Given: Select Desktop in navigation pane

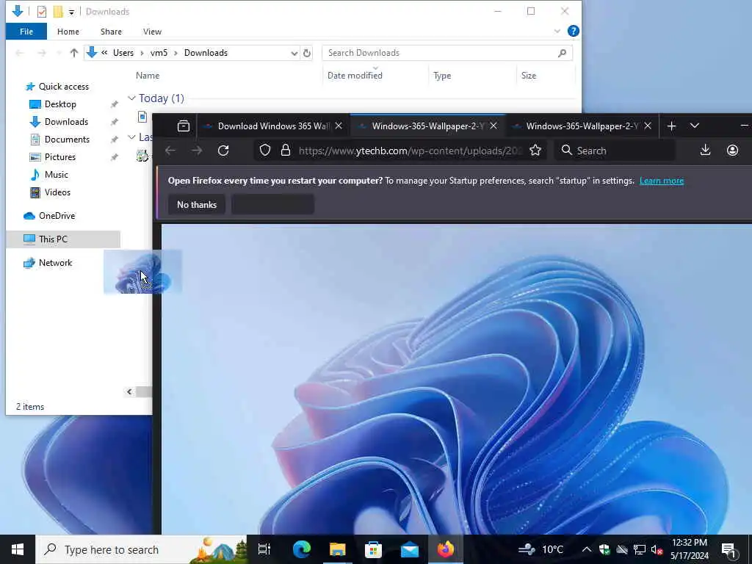Looking at the screenshot, I should click(x=60, y=104).
